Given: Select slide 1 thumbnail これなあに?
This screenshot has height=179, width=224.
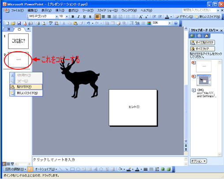Looking at the screenshot, I should [19, 41].
